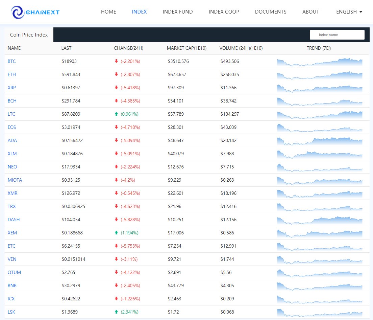The width and height of the screenshot is (373, 320).
Task: Select the INDEX navigation item
Action: tap(139, 12)
